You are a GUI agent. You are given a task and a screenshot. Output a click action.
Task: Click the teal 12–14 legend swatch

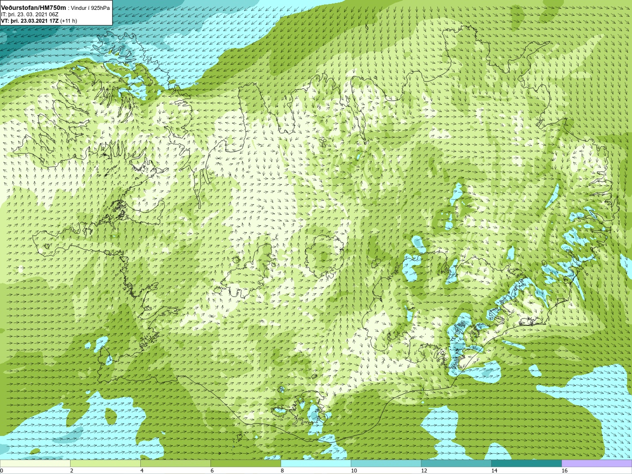456,464
